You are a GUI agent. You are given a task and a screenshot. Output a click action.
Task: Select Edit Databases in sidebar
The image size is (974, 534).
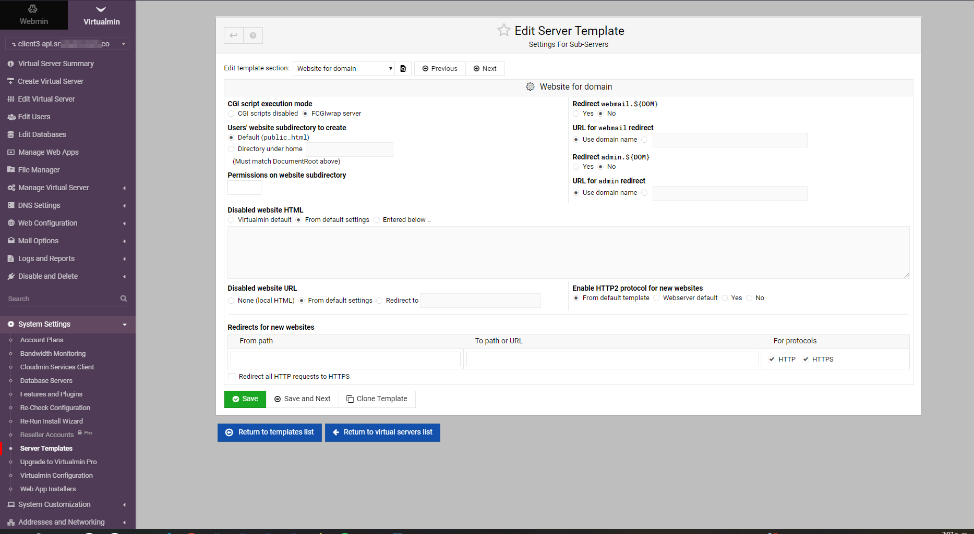coord(42,134)
